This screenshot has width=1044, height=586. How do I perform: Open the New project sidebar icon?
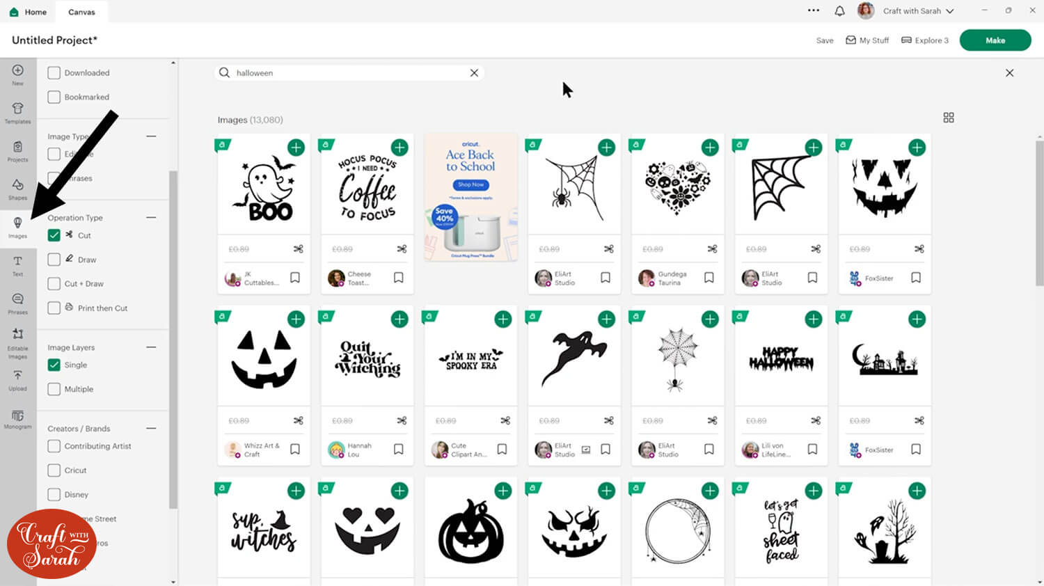pos(18,74)
